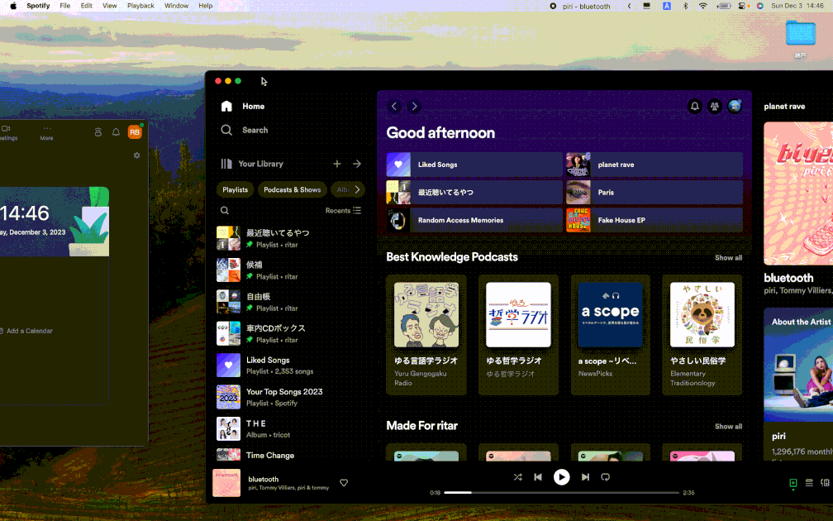The width and height of the screenshot is (833, 521).
Task: Select 候補 playlist in library
Action: pos(289,270)
